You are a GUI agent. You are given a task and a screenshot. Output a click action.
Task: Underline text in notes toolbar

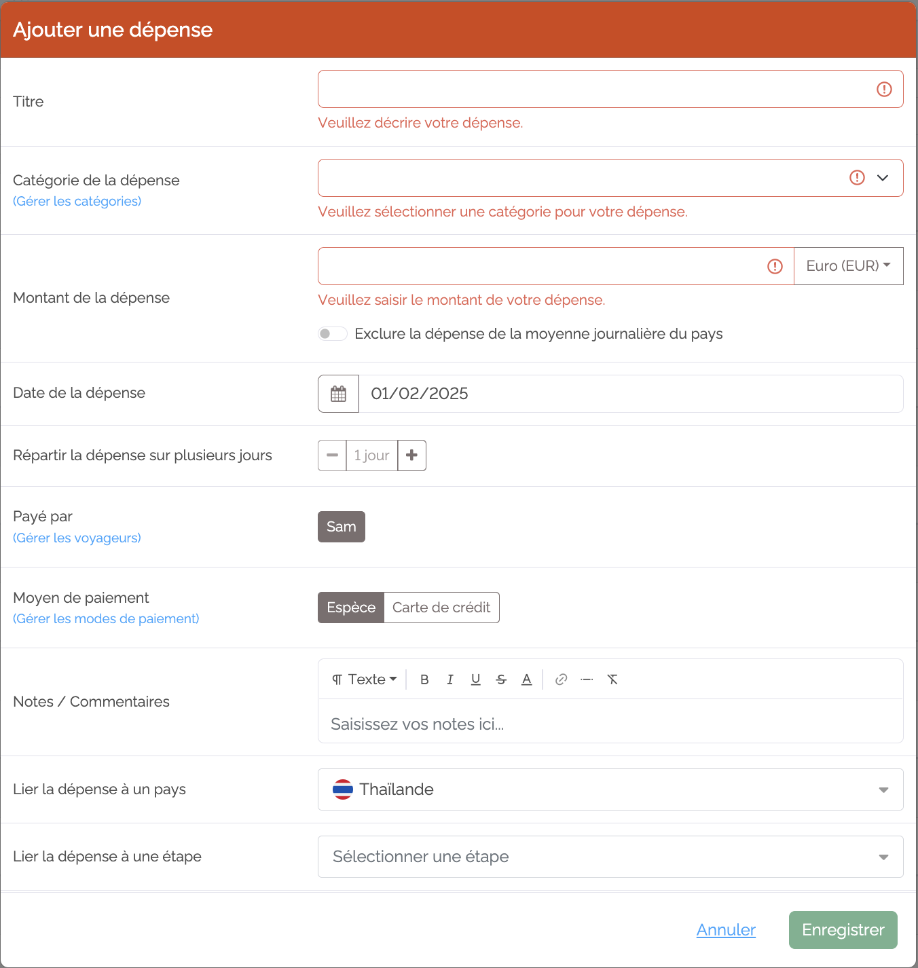click(476, 680)
